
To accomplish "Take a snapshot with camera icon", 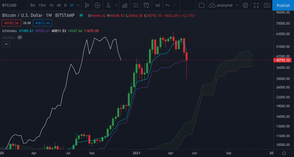I will click(267, 5).
